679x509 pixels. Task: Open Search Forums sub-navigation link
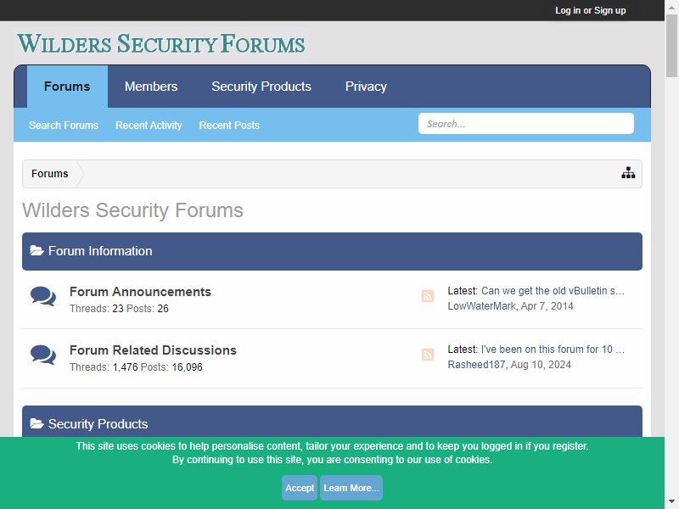pyautogui.click(x=64, y=125)
